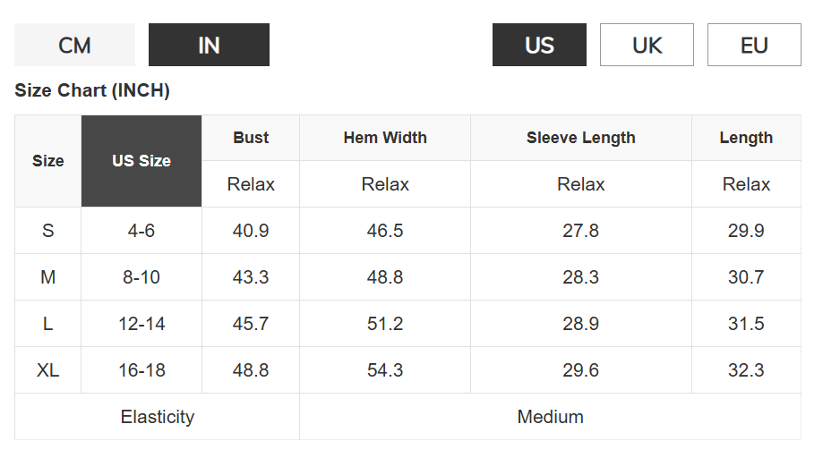
Task: Select the XL size row label
Action: [48, 370]
